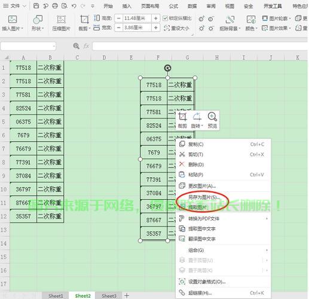The height and width of the screenshot is (299, 309).
Task: Decrease picture width with minus button
Action: [119, 28]
